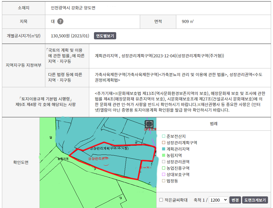Image resolution: width=273 pixels, height=208 pixels.
Task: Click the 법정동 legend box
Action: click(x=163, y=181)
